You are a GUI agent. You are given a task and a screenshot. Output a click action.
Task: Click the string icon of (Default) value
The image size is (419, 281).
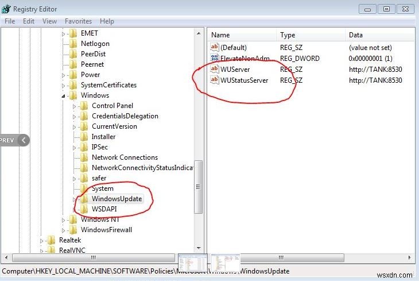tap(215, 47)
